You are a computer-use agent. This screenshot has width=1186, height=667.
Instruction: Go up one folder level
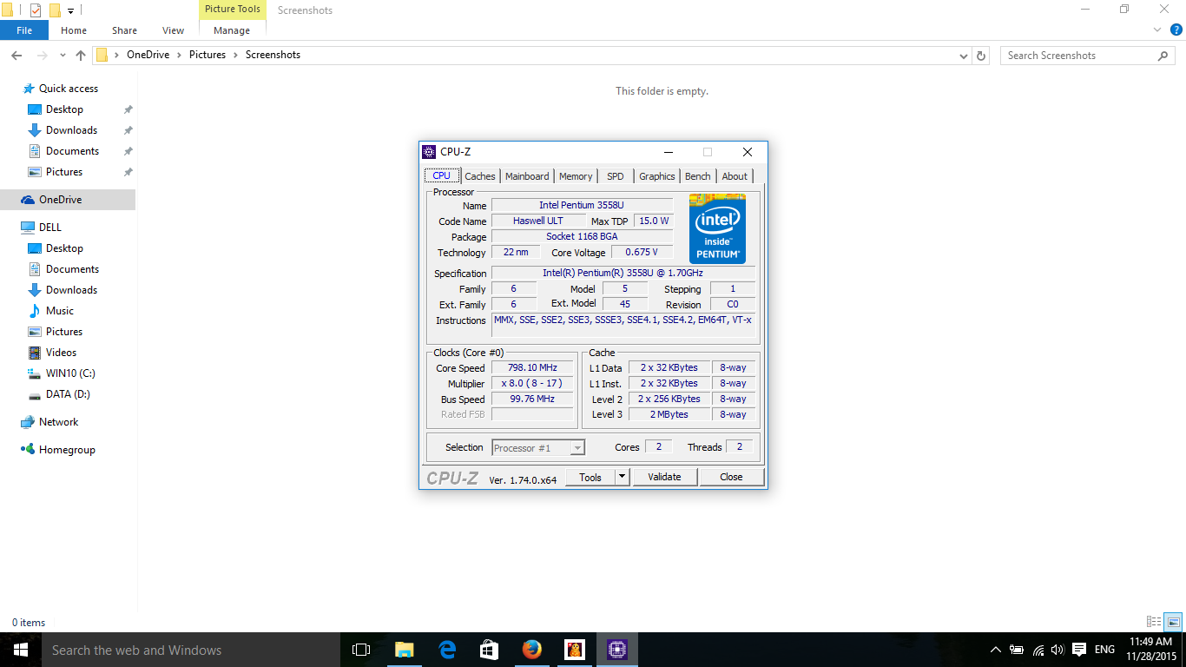[x=81, y=56]
